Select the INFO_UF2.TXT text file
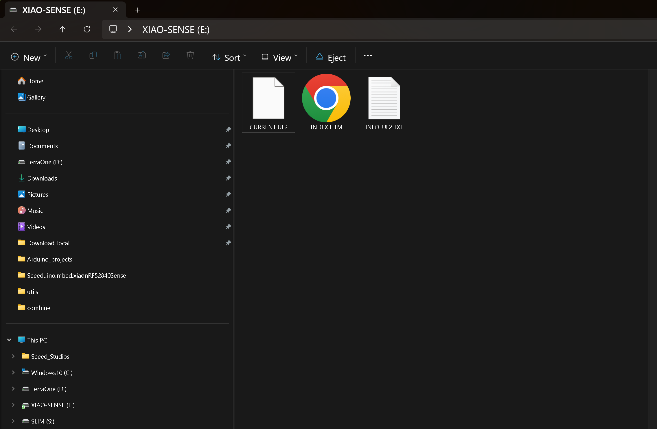 coord(384,103)
